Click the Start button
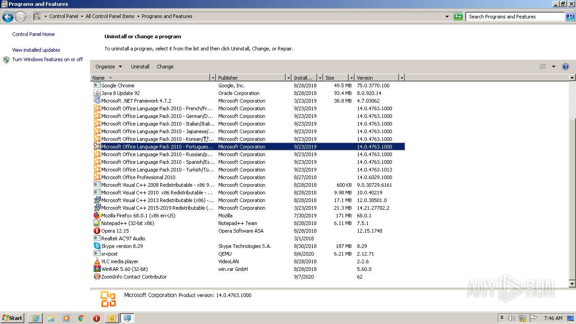 coord(13,318)
